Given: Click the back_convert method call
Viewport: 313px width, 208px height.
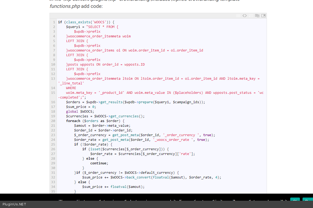Looking at the screenshot, I should pyautogui.click(x=139, y=177).
